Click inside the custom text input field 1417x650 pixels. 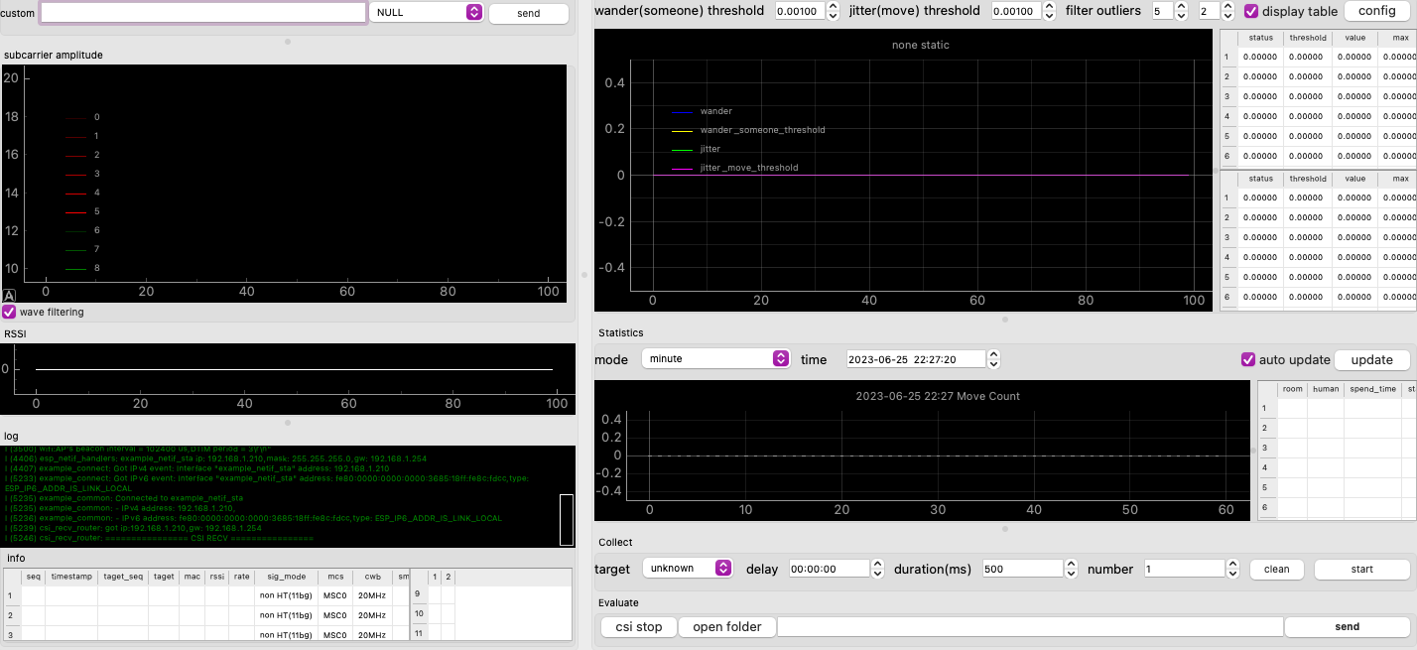click(x=202, y=13)
